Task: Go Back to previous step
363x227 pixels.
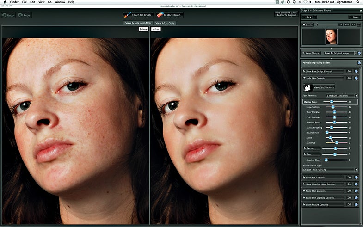Action: pyautogui.click(x=308, y=17)
